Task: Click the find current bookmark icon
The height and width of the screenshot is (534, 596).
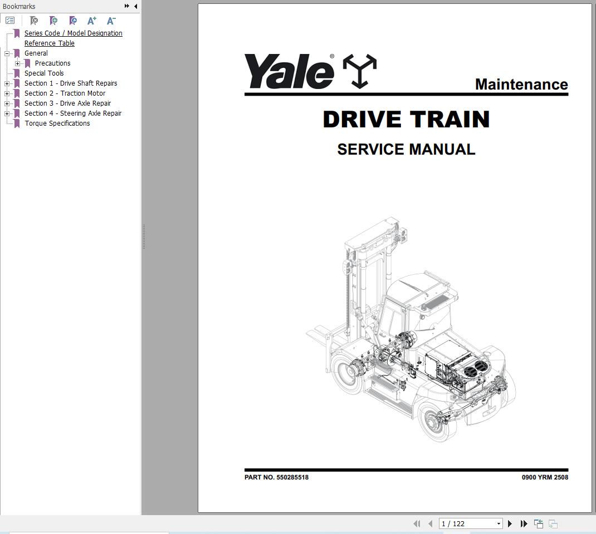Action: coord(73,21)
